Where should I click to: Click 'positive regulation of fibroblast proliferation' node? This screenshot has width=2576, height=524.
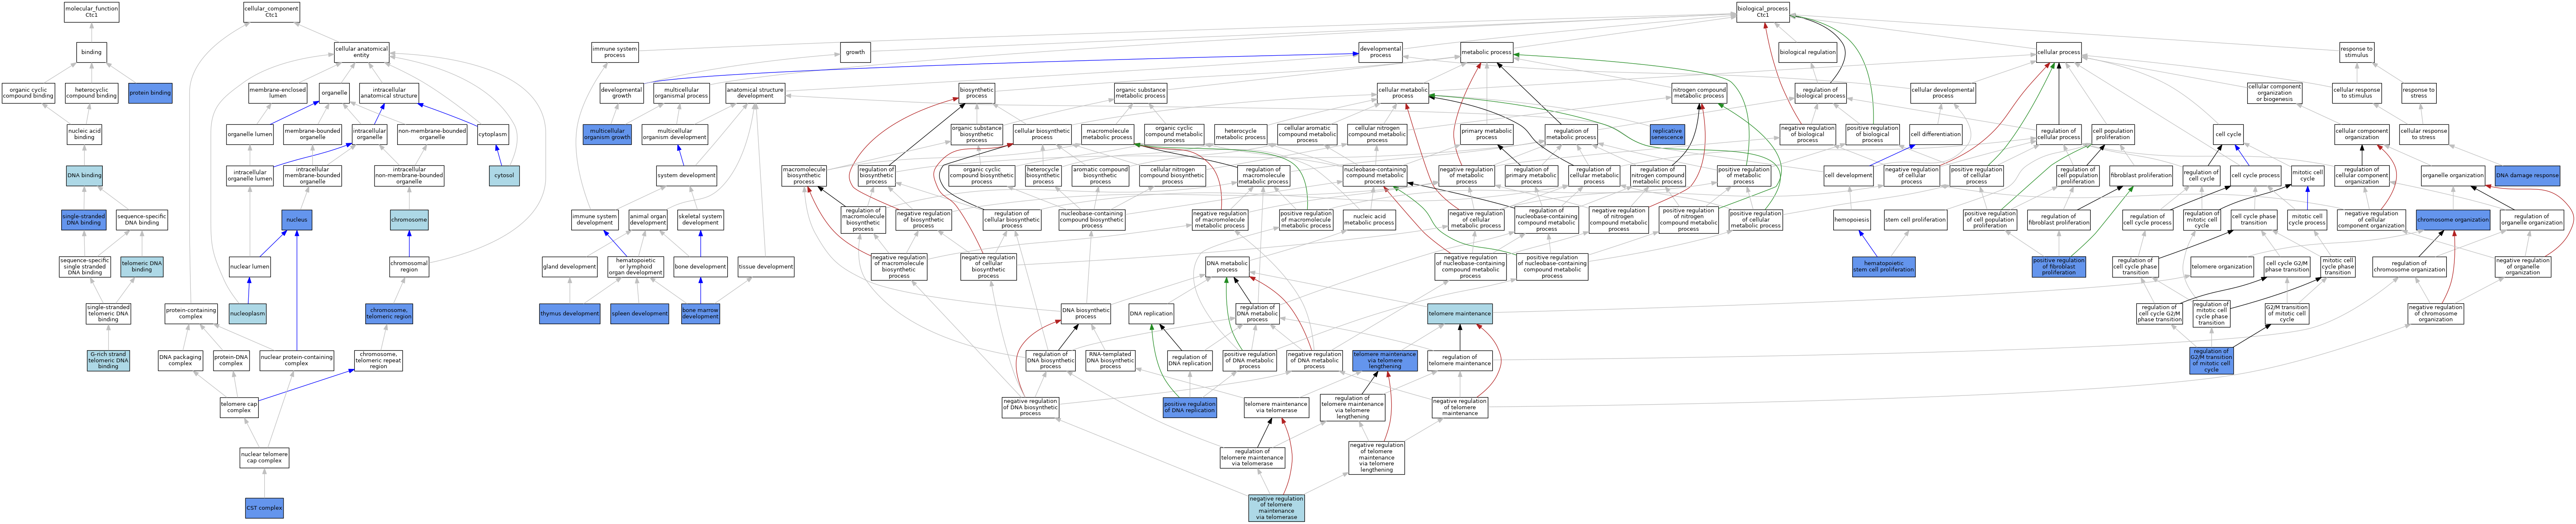(x=2059, y=266)
